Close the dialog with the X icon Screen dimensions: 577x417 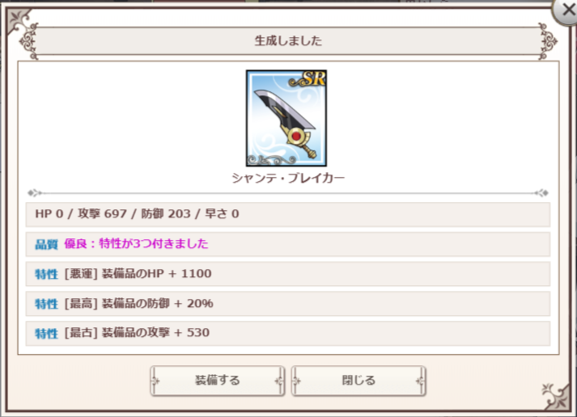click(x=566, y=11)
